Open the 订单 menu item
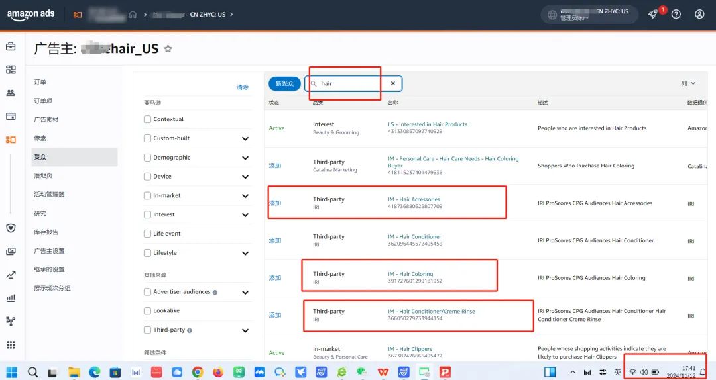Screen dimensions: 716x380 pos(40,82)
